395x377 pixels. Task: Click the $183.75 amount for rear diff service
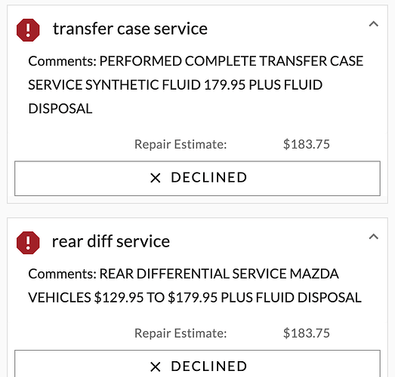point(307,333)
